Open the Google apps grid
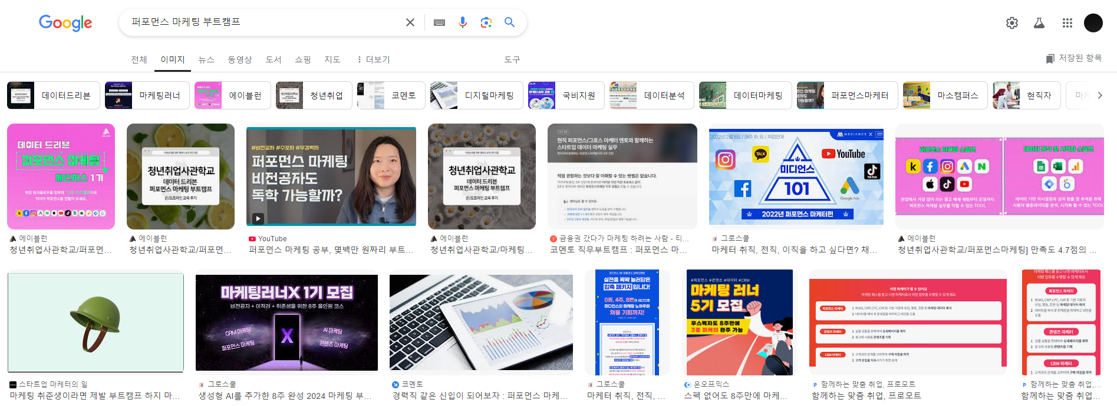This screenshot has width=1117, height=406. pos(1067,23)
